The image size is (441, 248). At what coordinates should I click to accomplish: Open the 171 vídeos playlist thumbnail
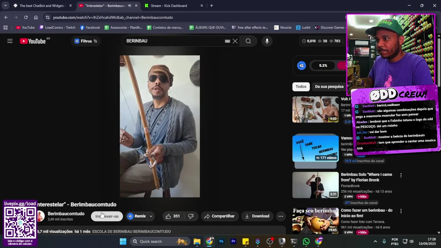(x=316, y=148)
